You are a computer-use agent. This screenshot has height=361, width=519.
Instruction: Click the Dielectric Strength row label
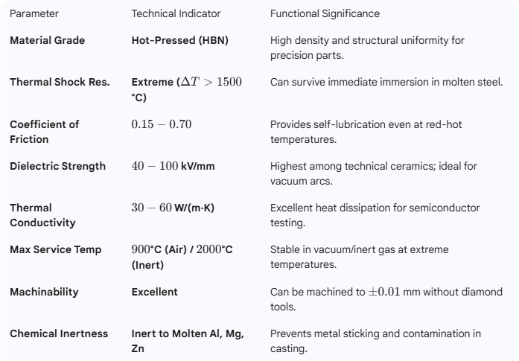[57, 166]
